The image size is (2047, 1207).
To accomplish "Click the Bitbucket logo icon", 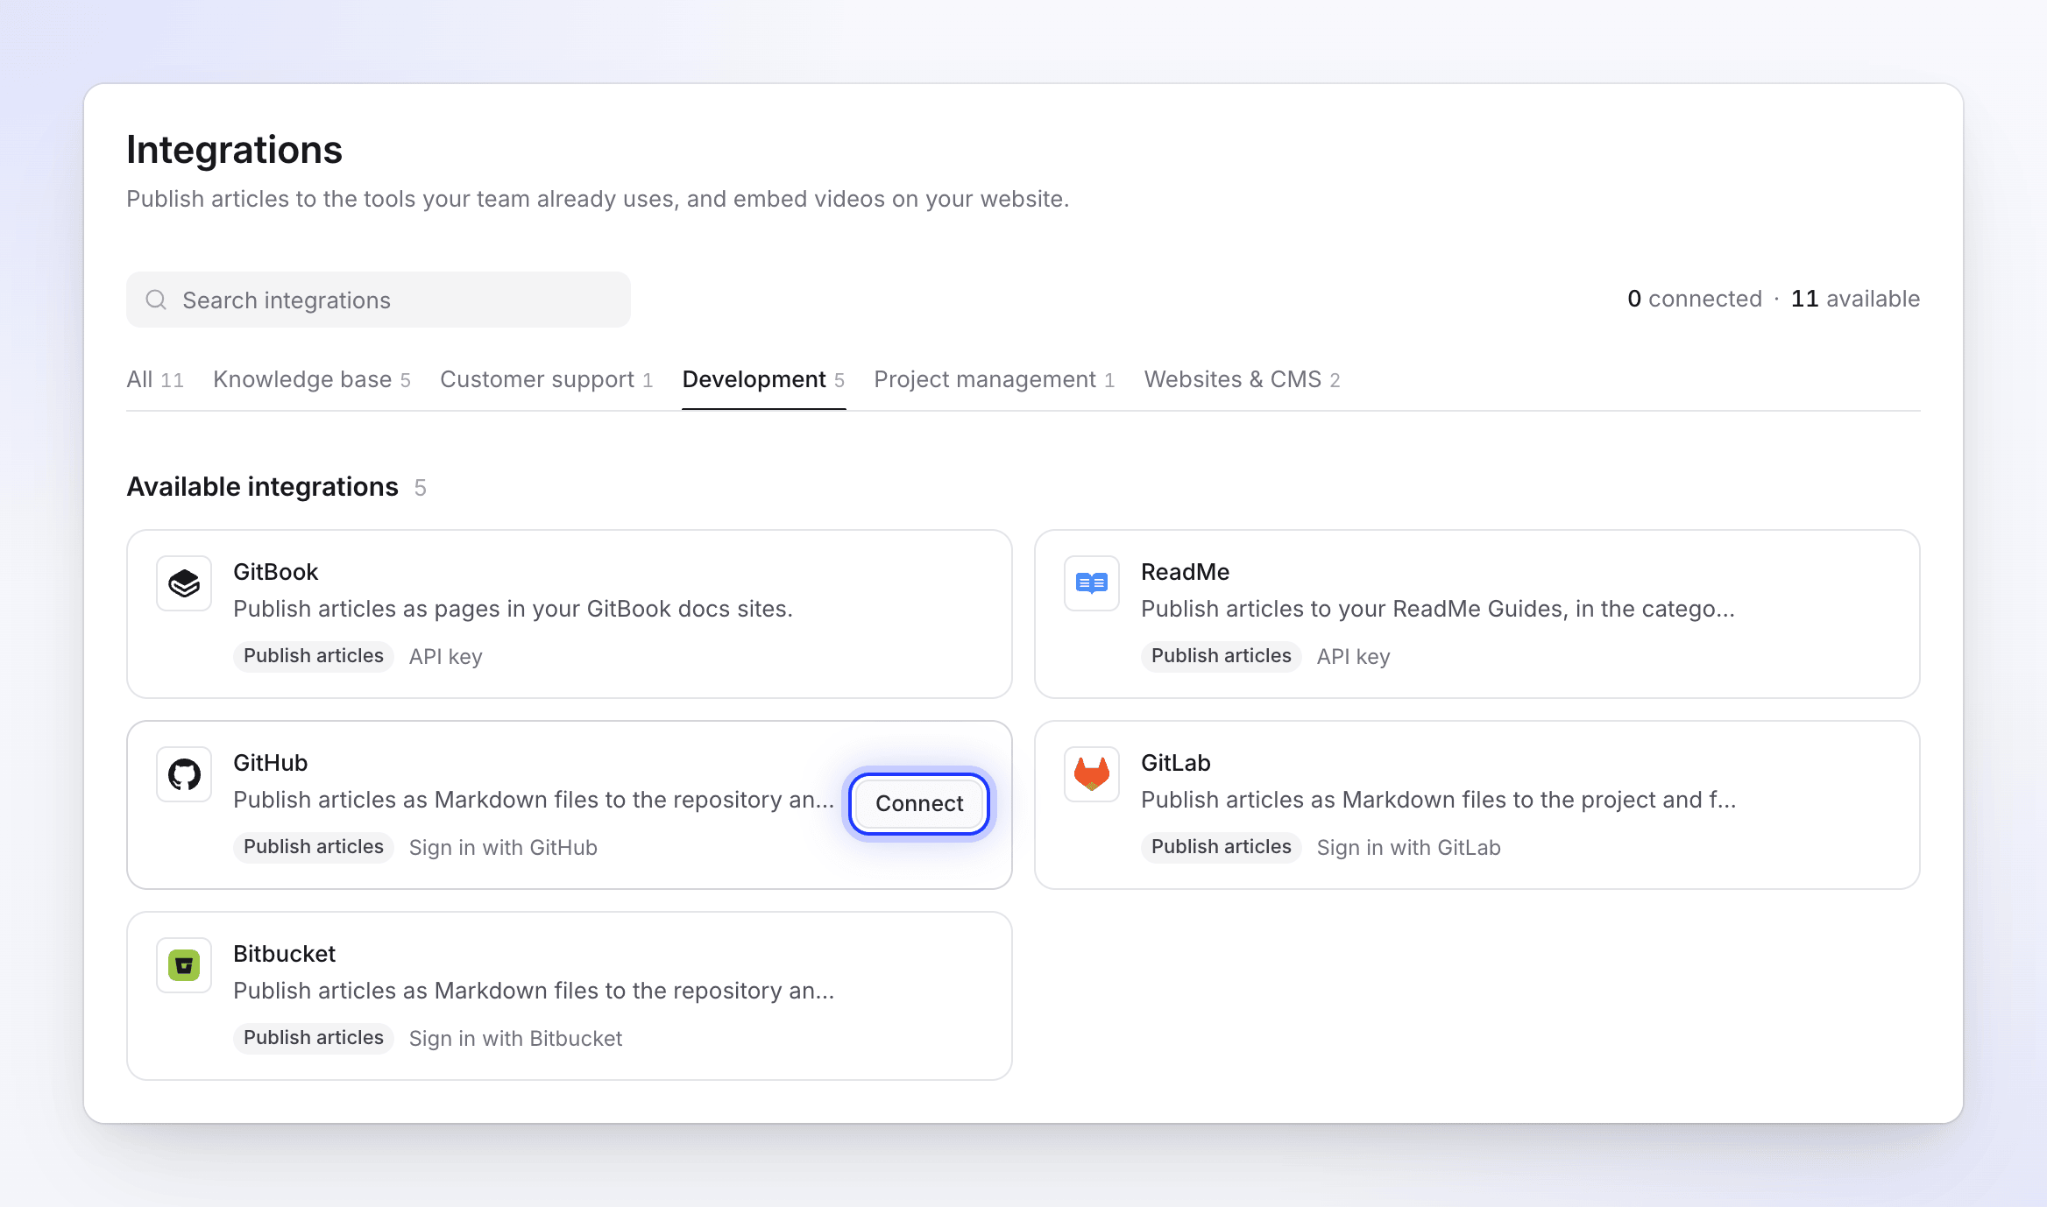I will (x=184, y=965).
